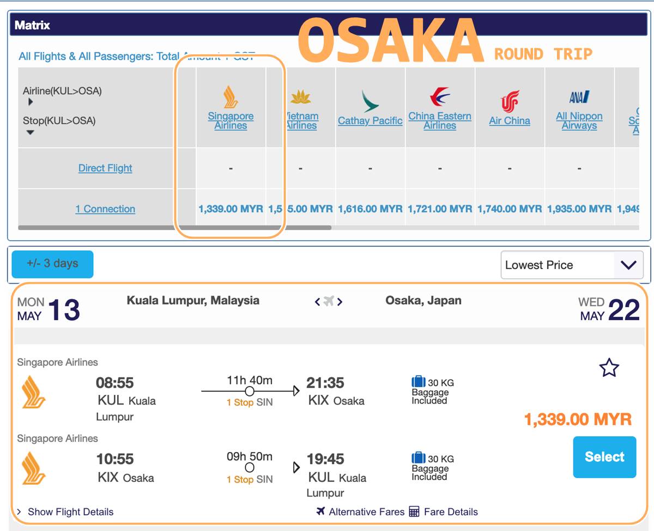
Task: Open the Lowest Price sort dropdown
Action: pos(572,265)
